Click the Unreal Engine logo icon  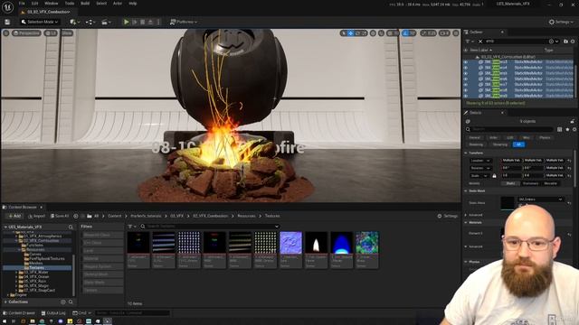point(7,6)
